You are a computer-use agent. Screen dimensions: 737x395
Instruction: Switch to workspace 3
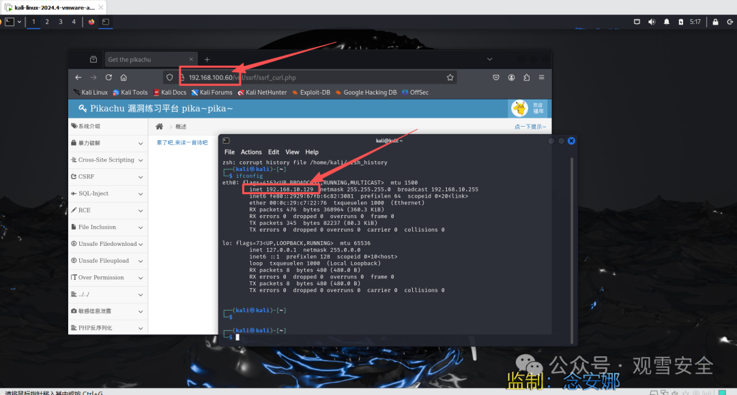pos(61,22)
